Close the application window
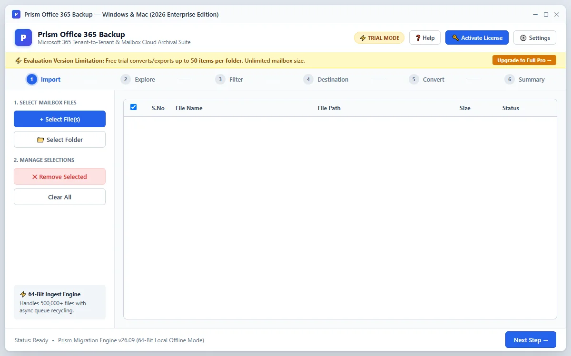Viewport: 571px width, 356px height. point(557,15)
